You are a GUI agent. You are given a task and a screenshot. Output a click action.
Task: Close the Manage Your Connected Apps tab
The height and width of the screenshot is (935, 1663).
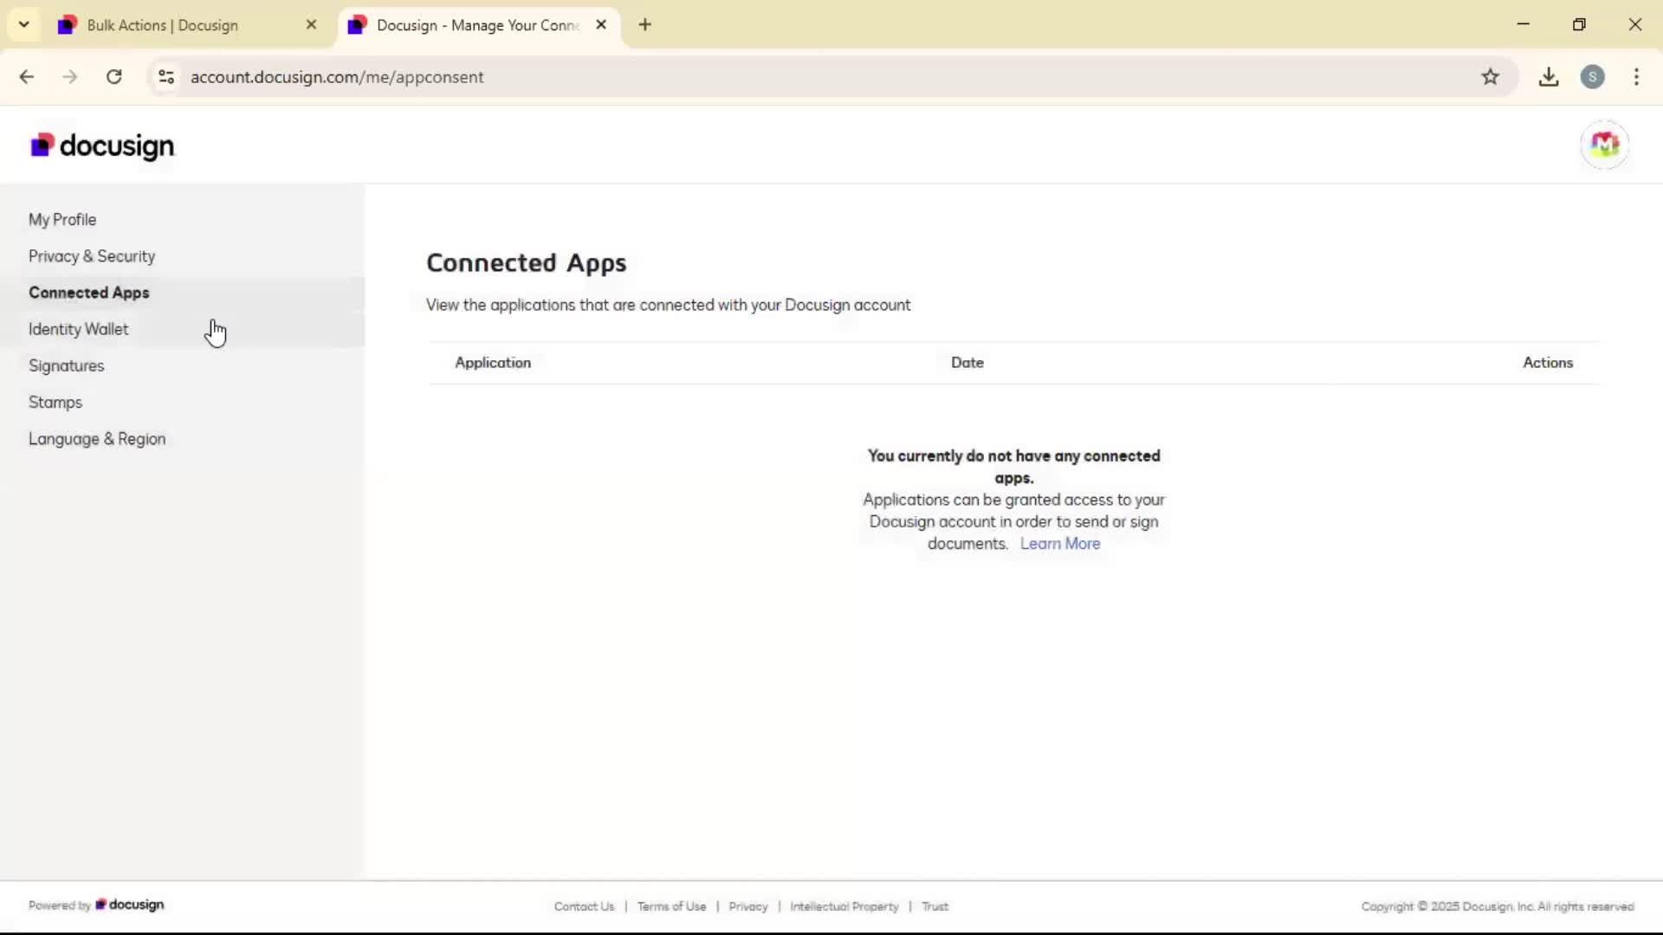(601, 25)
